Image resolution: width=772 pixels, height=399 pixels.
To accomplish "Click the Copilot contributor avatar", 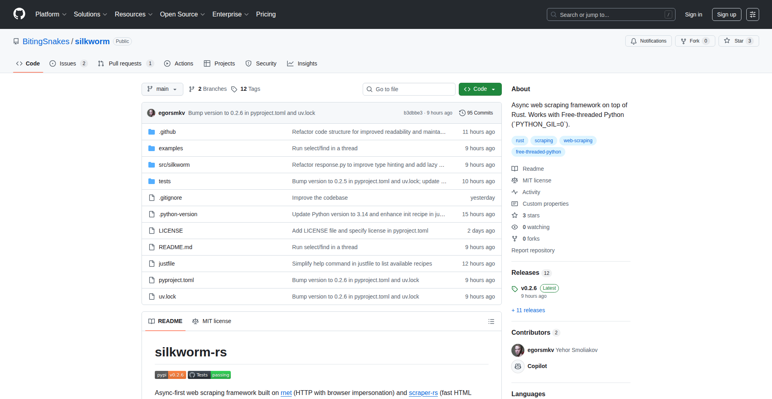I will [x=518, y=366].
